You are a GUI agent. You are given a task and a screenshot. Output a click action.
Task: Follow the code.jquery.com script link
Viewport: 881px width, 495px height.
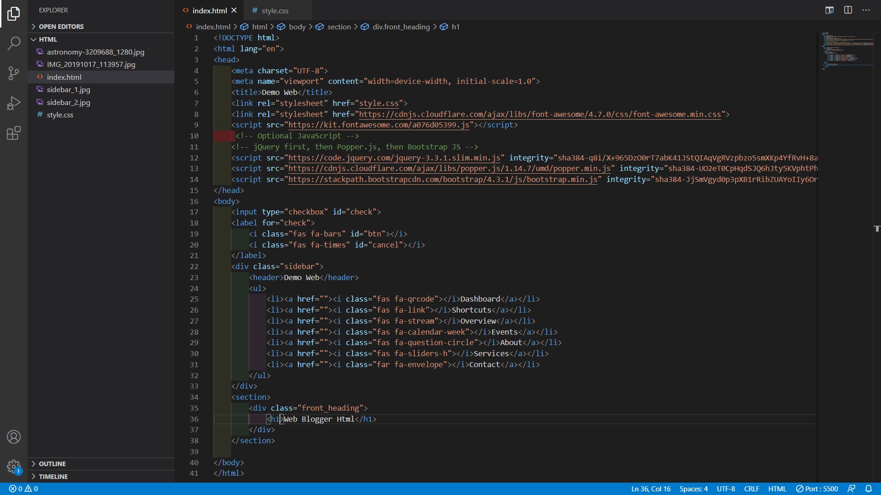tap(394, 158)
